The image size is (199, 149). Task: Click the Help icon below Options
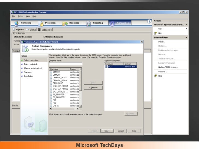tap(156, 76)
